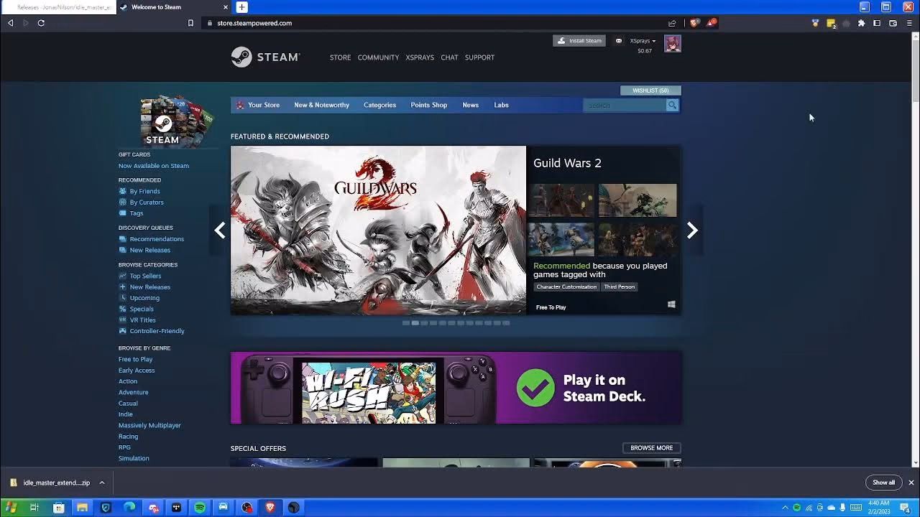Open the Labs tab
The height and width of the screenshot is (517, 920).
pyautogui.click(x=501, y=105)
